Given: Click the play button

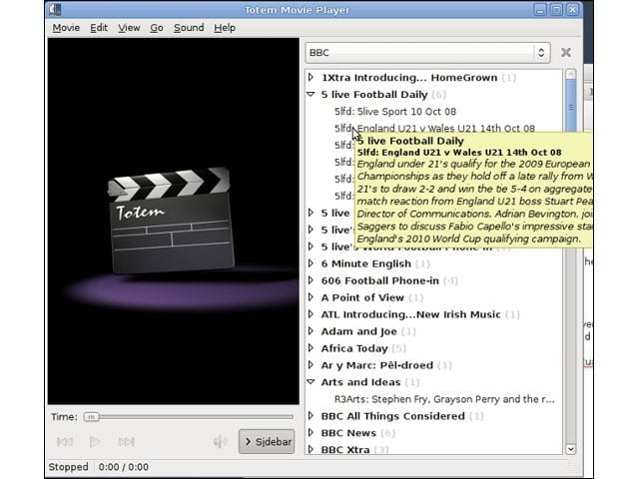Looking at the screenshot, I should (95, 441).
